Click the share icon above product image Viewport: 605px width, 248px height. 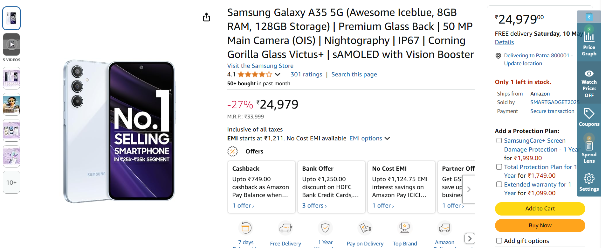pos(207,17)
